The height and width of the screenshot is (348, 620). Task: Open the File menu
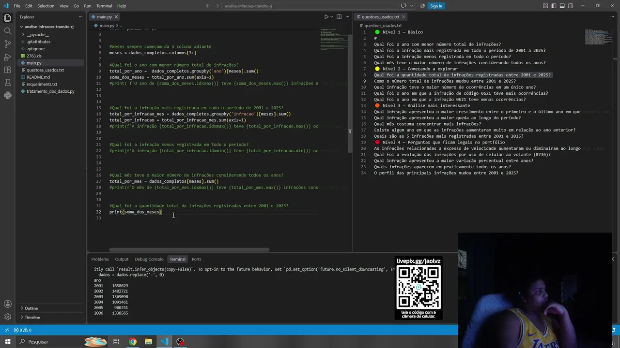[17, 6]
